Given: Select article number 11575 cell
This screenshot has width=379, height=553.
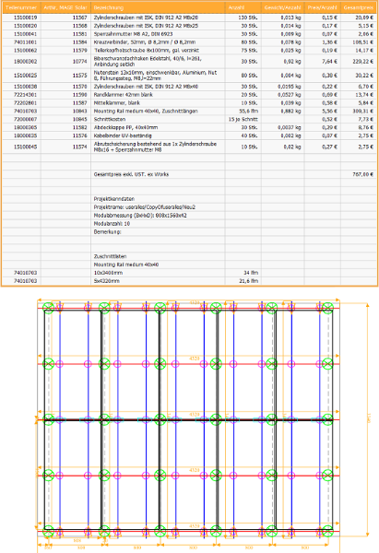Looking at the screenshot, I should 65,76.
